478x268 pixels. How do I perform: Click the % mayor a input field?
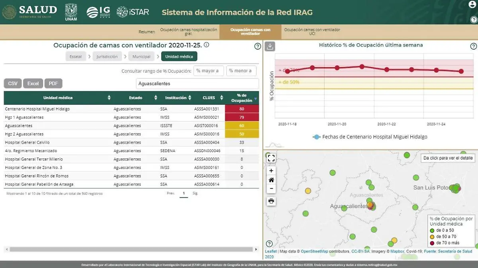coord(208,71)
